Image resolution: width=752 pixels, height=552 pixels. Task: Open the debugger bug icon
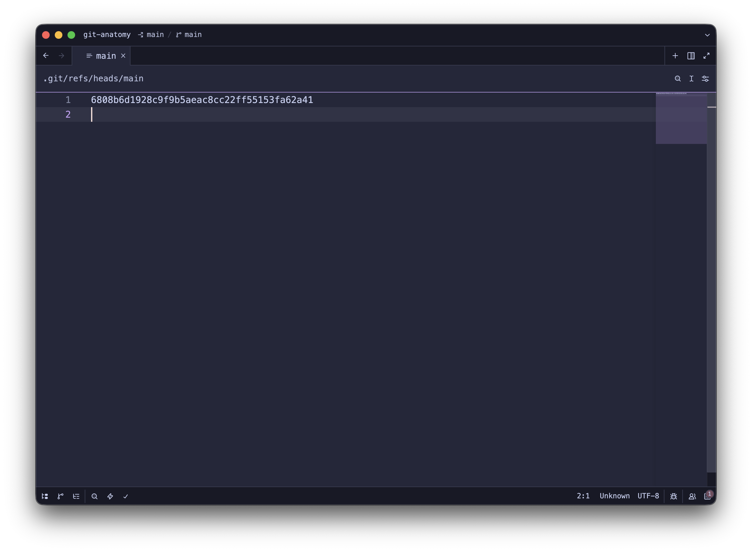point(674,496)
